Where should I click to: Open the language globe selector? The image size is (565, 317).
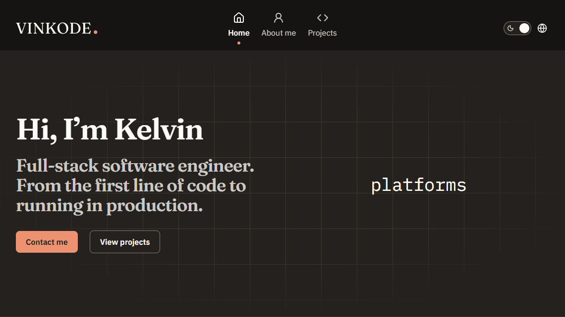pos(542,28)
